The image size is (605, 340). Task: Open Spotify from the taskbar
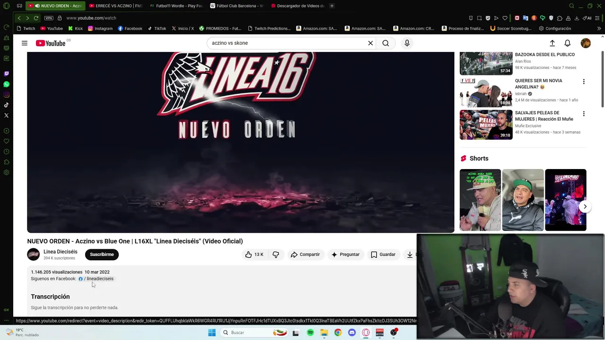tap(310, 332)
